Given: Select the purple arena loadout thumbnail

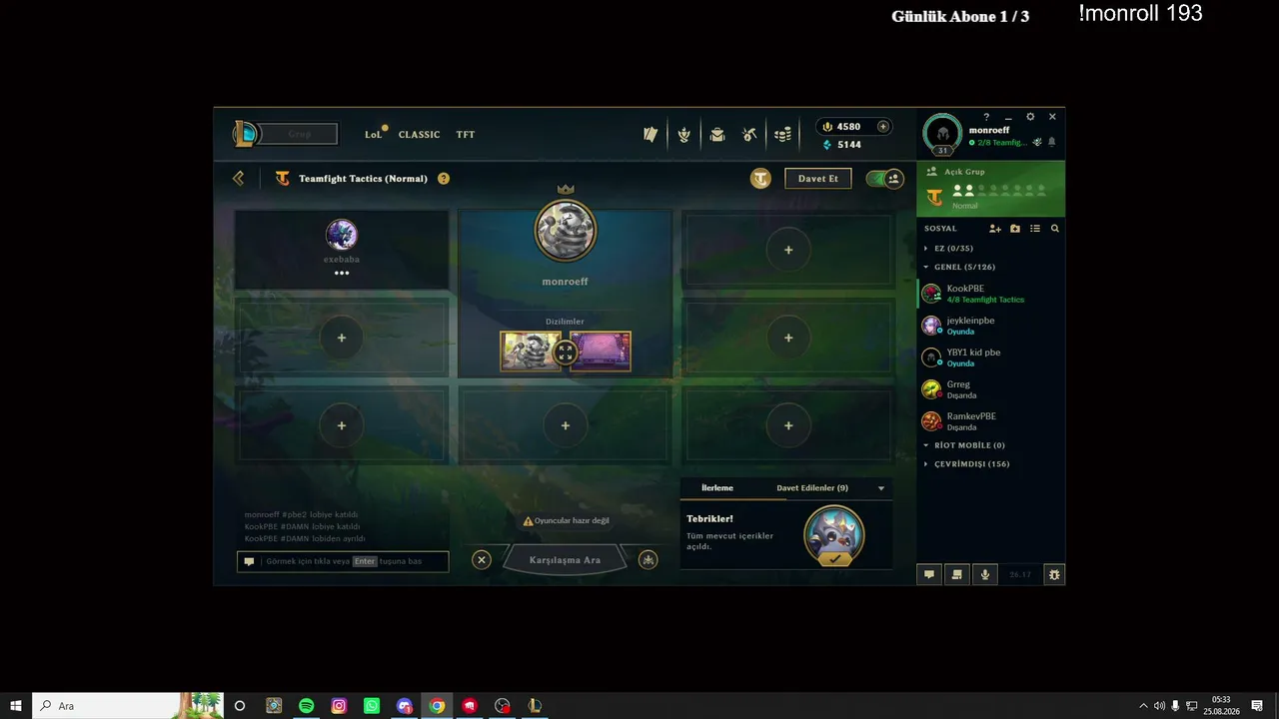Looking at the screenshot, I should [x=600, y=352].
